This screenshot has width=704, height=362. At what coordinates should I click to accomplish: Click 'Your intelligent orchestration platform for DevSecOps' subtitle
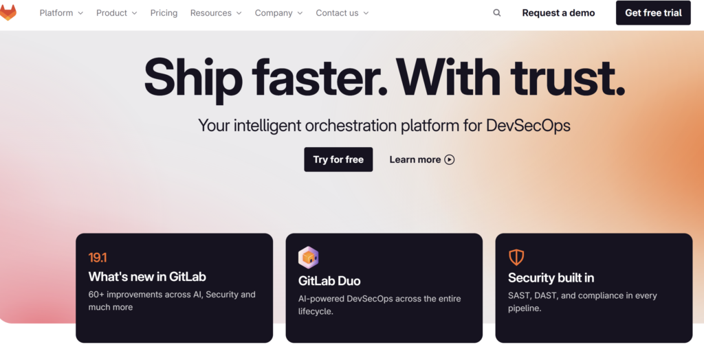coord(384,126)
